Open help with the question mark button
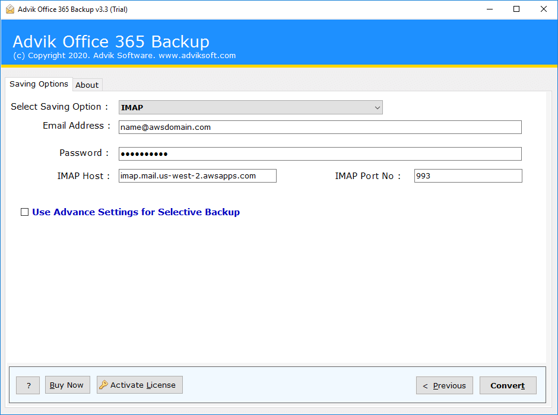 pyautogui.click(x=28, y=385)
